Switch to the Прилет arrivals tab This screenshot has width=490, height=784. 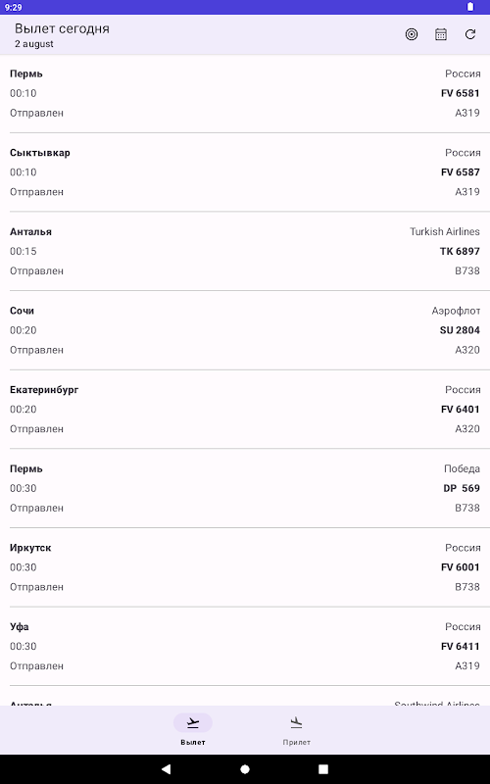click(297, 730)
